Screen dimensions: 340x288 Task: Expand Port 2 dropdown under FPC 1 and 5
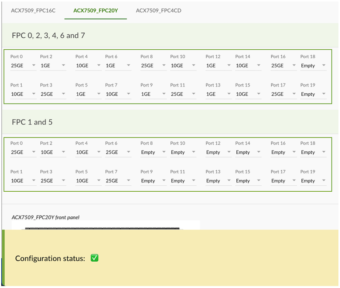pos(53,152)
